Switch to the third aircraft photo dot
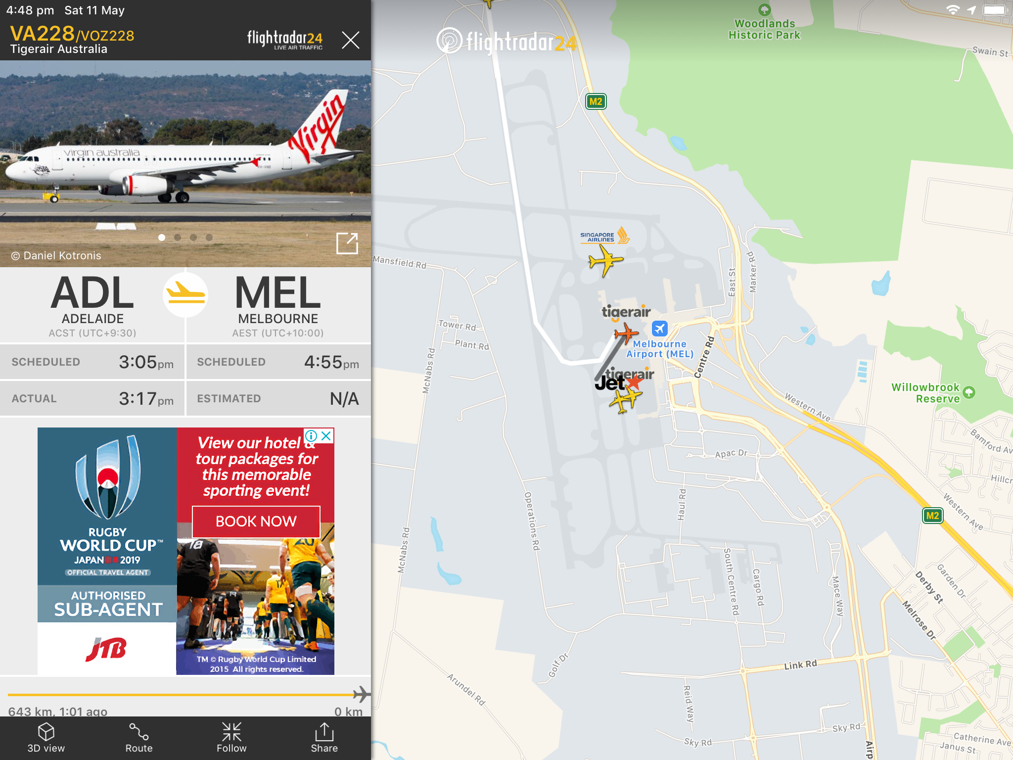 click(193, 237)
